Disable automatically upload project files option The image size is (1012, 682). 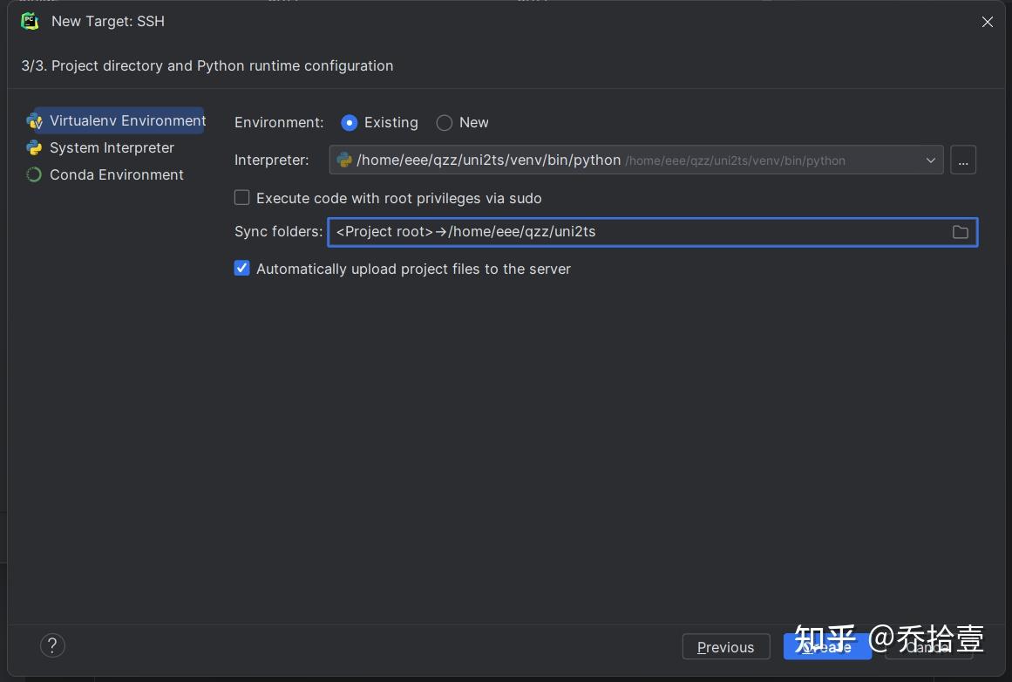pyautogui.click(x=241, y=268)
